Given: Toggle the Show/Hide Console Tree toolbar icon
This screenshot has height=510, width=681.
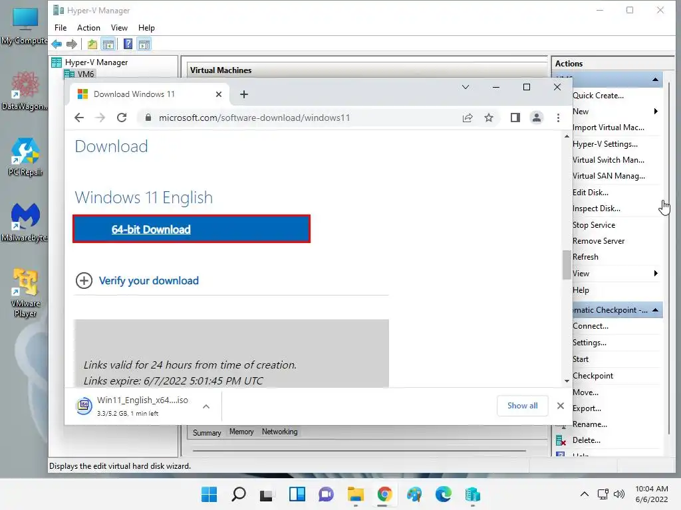Looking at the screenshot, I should point(108,44).
